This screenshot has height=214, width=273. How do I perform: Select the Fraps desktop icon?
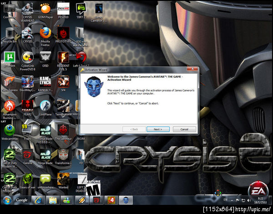coord(27,132)
